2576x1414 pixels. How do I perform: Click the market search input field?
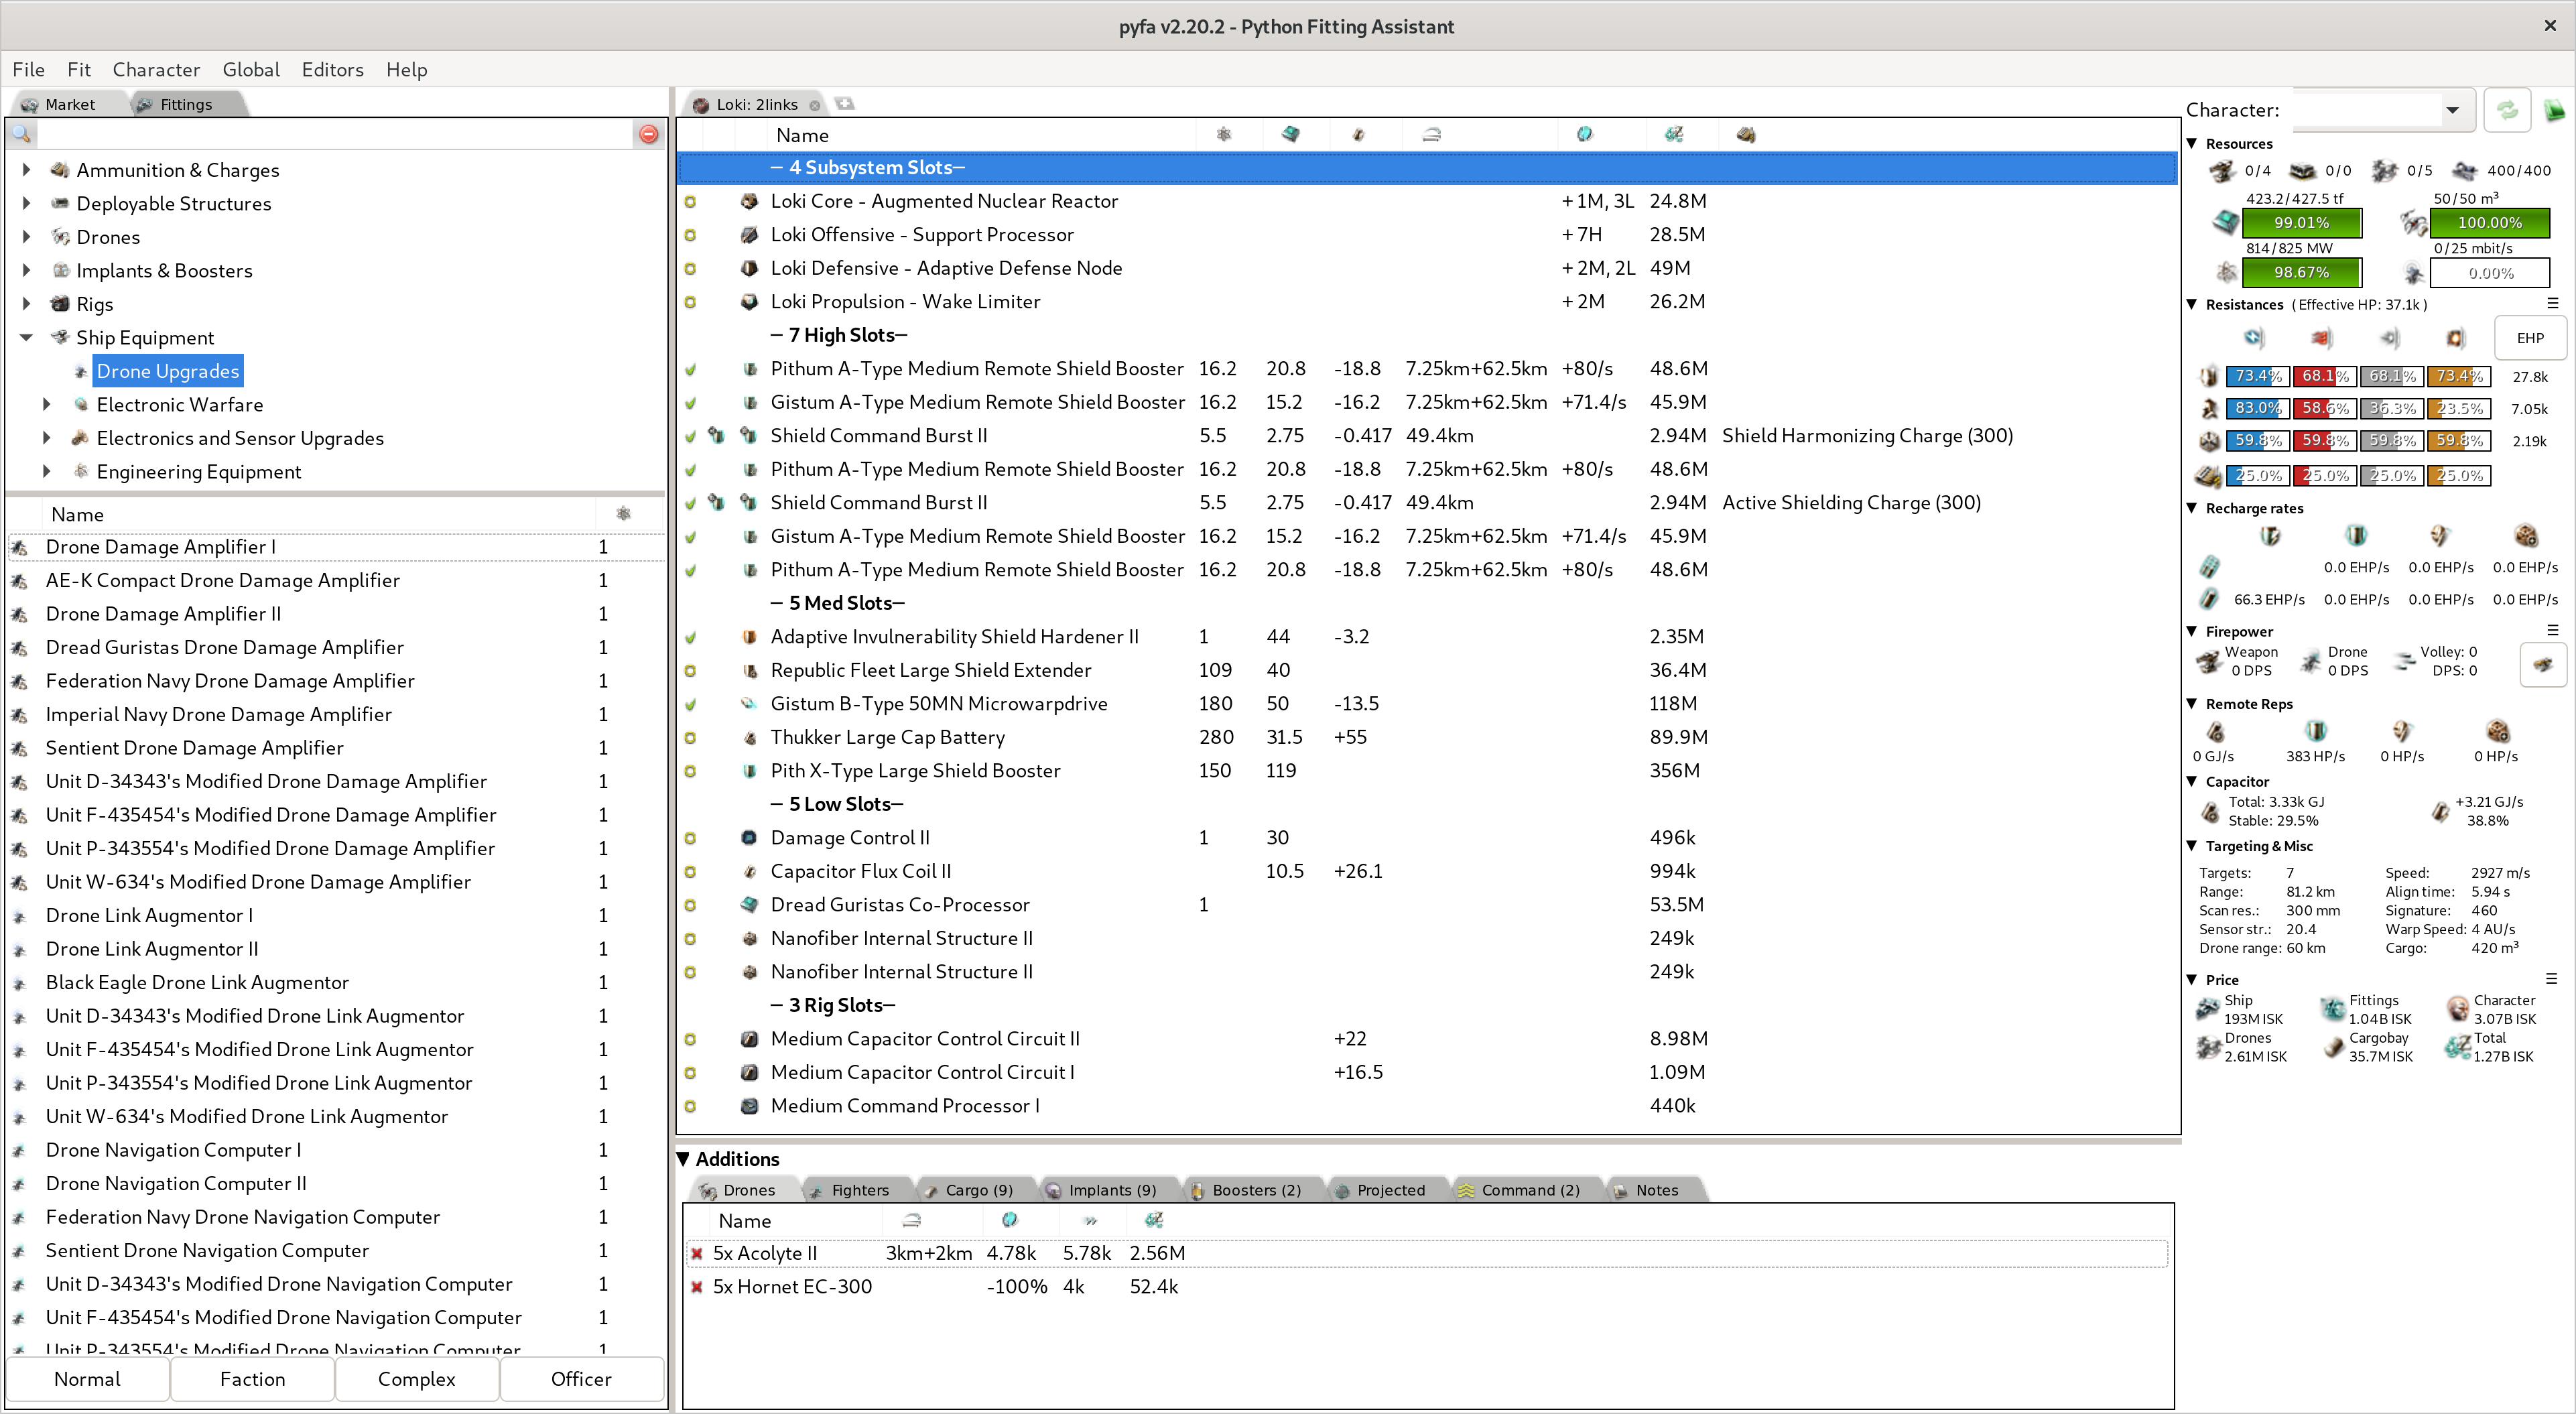335,134
